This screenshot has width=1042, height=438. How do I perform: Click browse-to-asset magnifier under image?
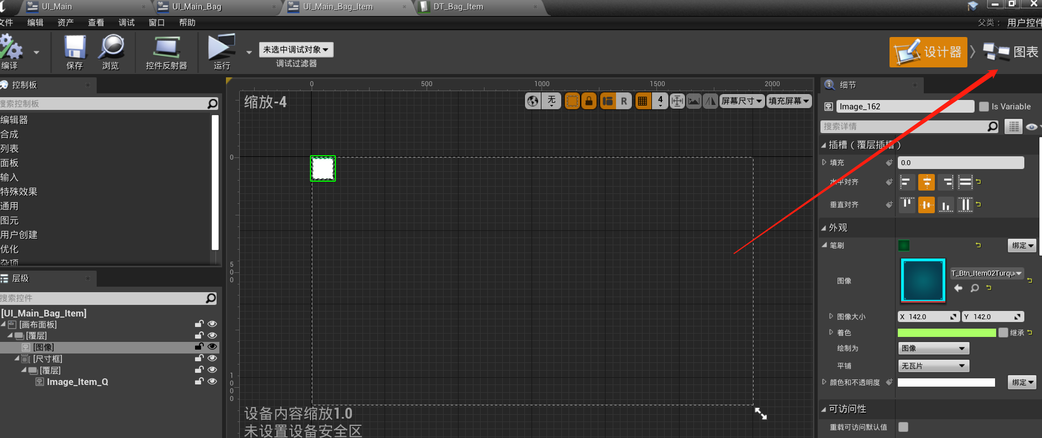click(975, 288)
